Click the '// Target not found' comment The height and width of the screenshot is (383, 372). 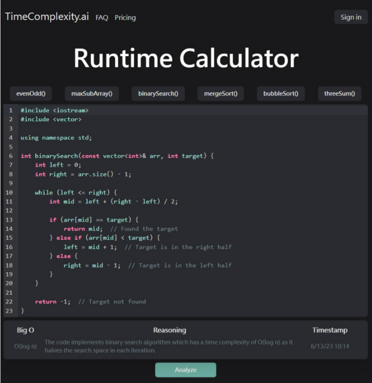112,302
